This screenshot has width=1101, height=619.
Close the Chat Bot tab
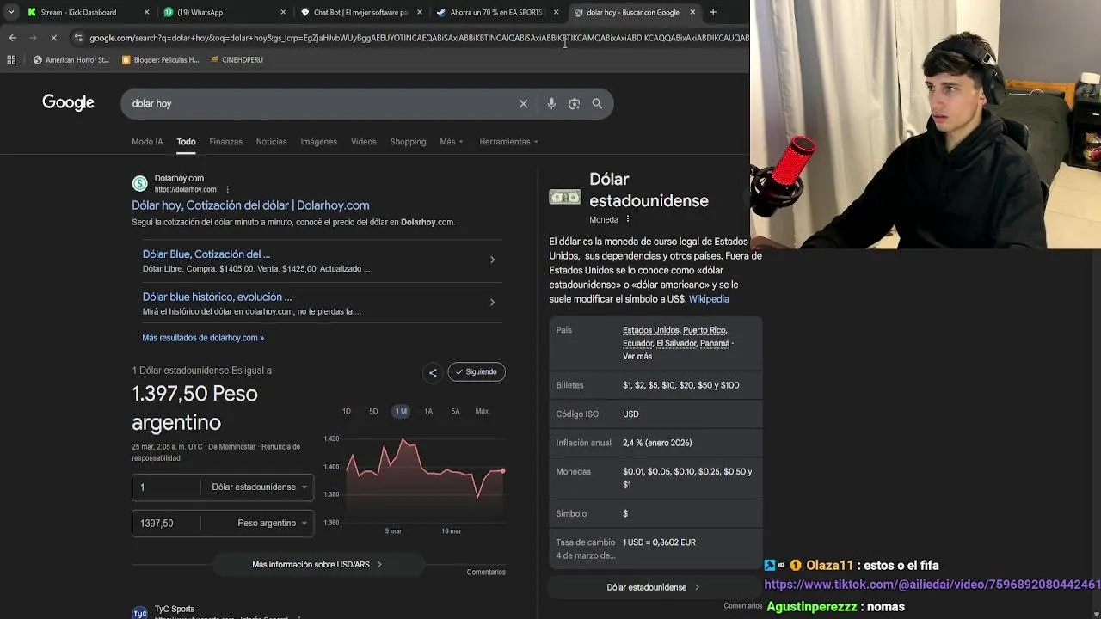[x=420, y=12]
